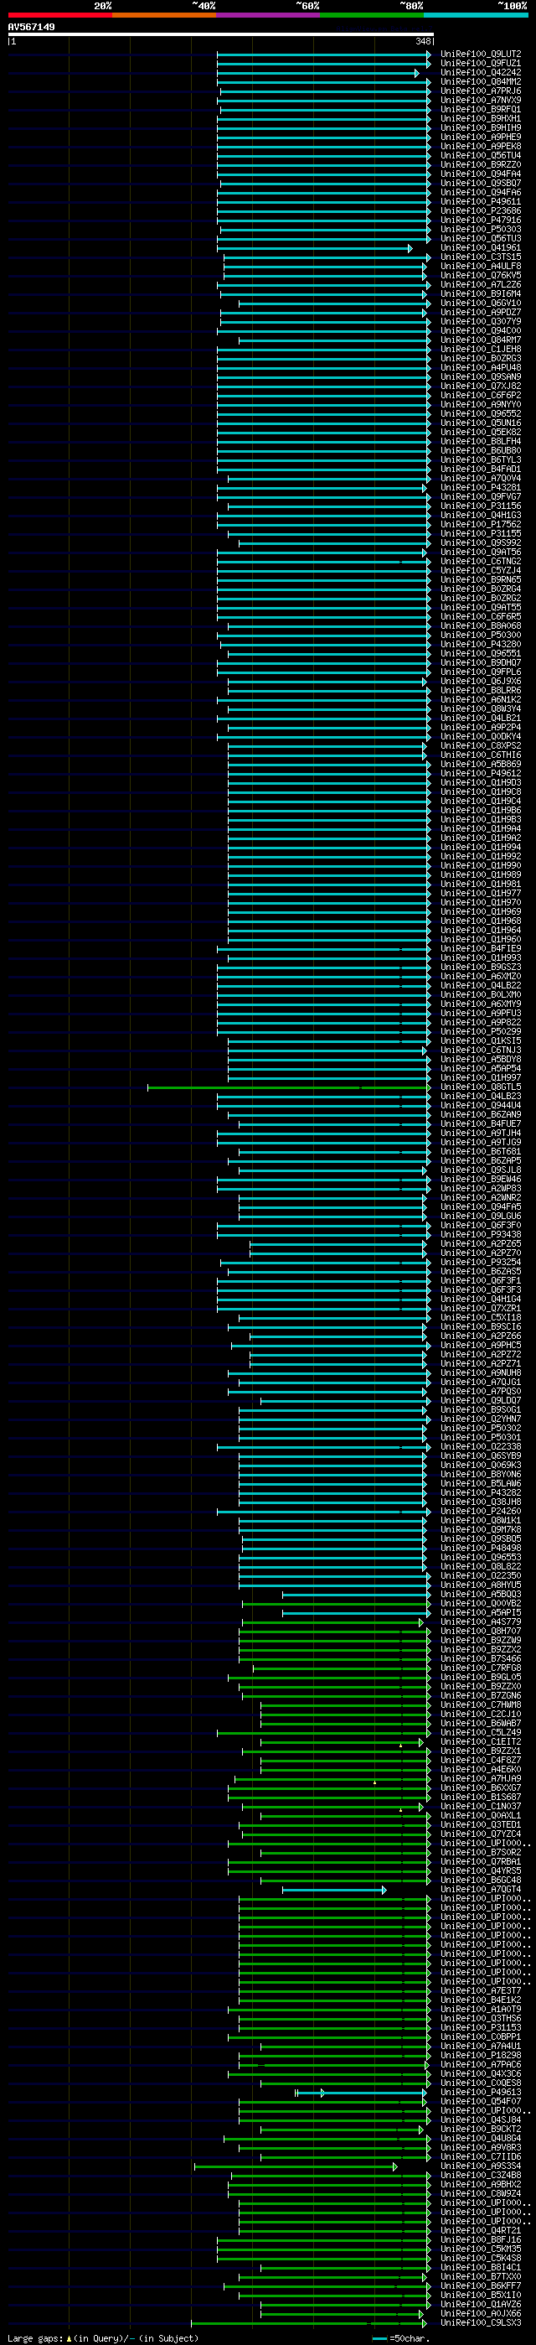Click hit label UniRef100_Q4LB23
Screen dimensions: 536x2345
(x=482, y=1096)
